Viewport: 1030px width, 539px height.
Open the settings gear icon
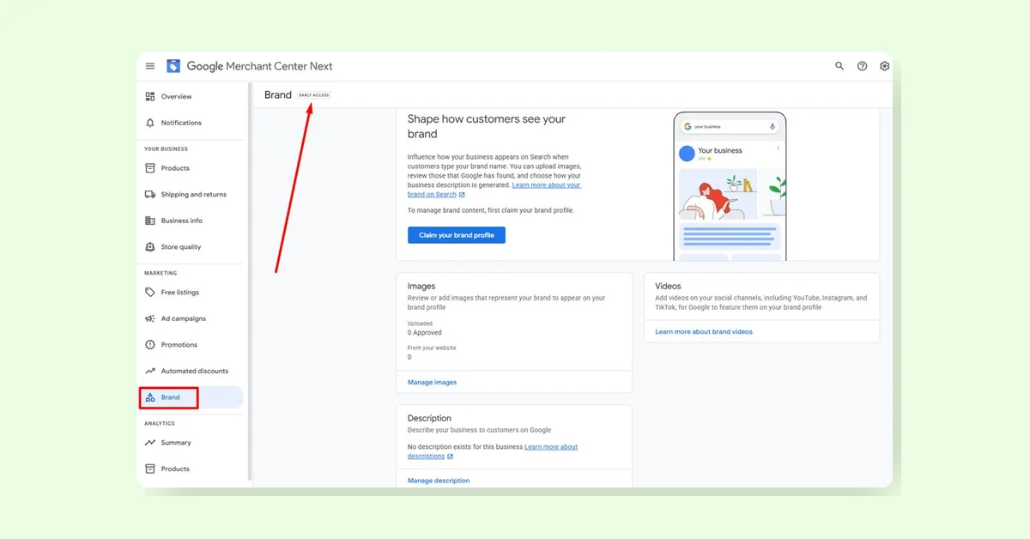tap(884, 66)
